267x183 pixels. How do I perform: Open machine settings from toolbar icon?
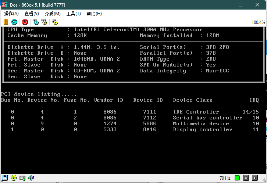[x=55, y=22]
